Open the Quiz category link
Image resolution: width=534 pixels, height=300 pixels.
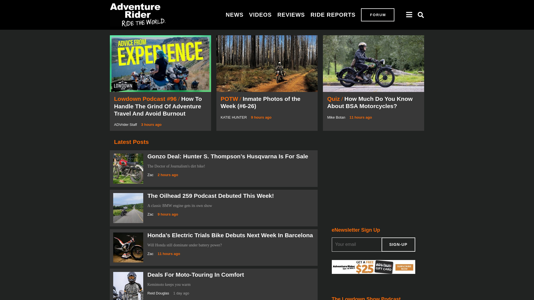(x=333, y=99)
